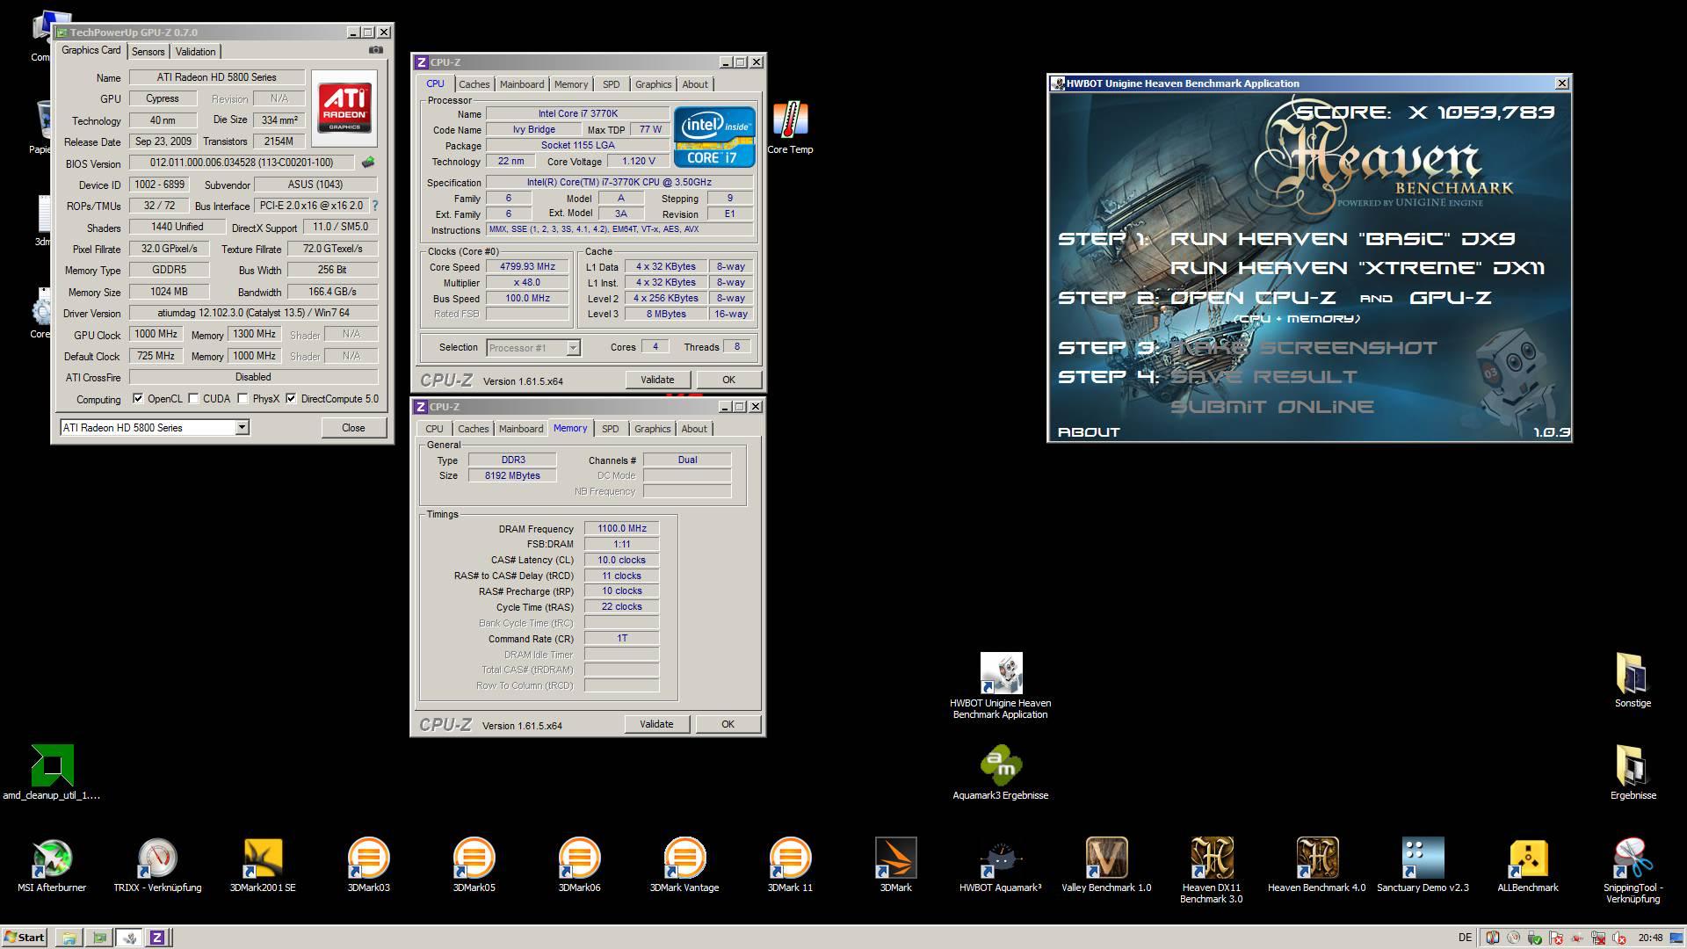Click Submit Online in Heaven app
Image resolution: width=1687 pixels, height=949 pixels.
(x=1271, y=407)
